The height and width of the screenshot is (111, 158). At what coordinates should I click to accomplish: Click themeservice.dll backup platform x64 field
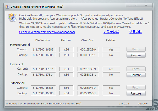(x=67, y=55)
